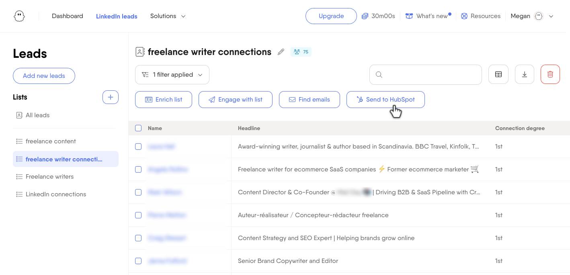570x275 pixels.
Task: Delete list using red trash icon
Action: coord(550,74)
